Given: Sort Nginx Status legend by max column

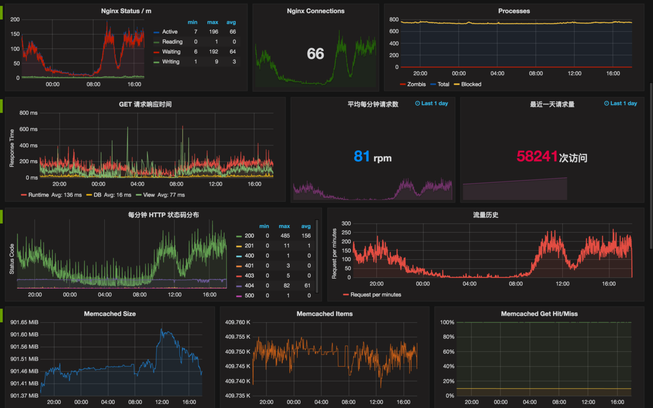Looking at the screenshot, I should click(212, 22).
